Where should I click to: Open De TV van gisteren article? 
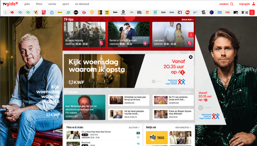coord(173,100)
